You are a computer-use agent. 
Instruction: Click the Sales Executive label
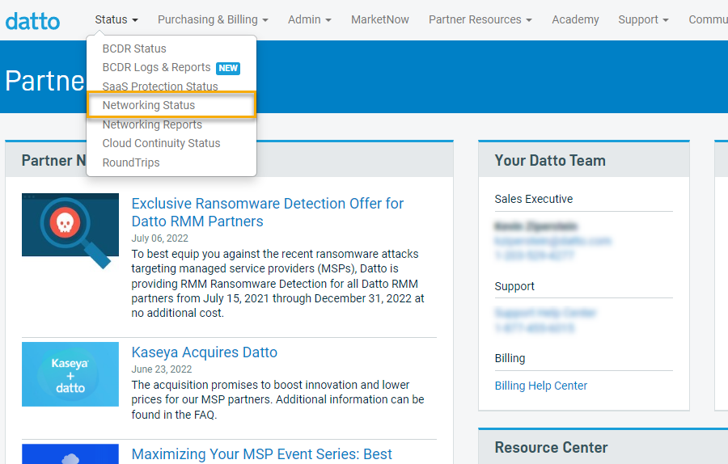pos(534,199)
